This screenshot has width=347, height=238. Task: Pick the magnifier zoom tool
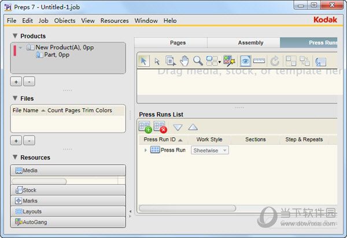pos(198,61)
